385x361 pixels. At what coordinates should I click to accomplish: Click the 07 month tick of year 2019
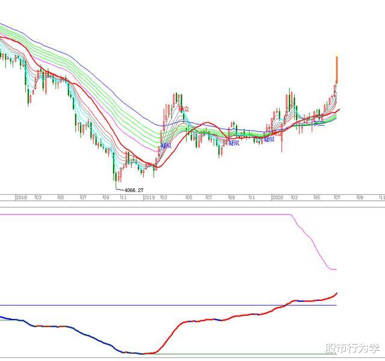(209, 197)
